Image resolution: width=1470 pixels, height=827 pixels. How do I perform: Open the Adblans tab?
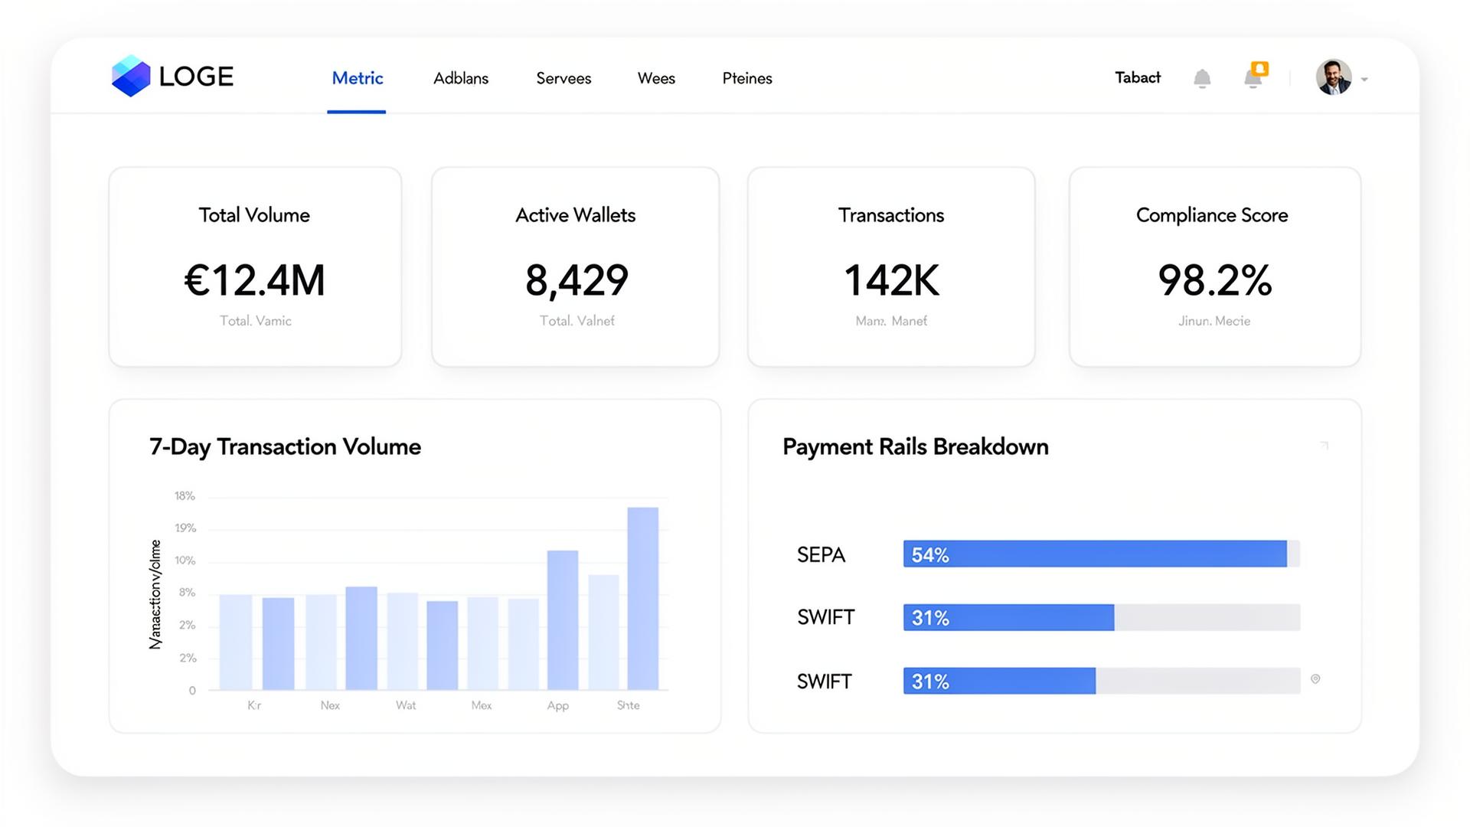[x=460, y=78]
